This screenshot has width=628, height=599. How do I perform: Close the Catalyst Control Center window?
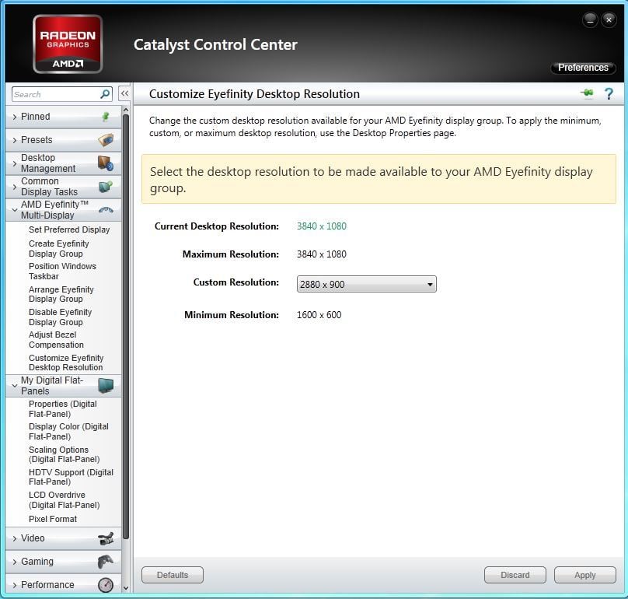click(609, 19)
